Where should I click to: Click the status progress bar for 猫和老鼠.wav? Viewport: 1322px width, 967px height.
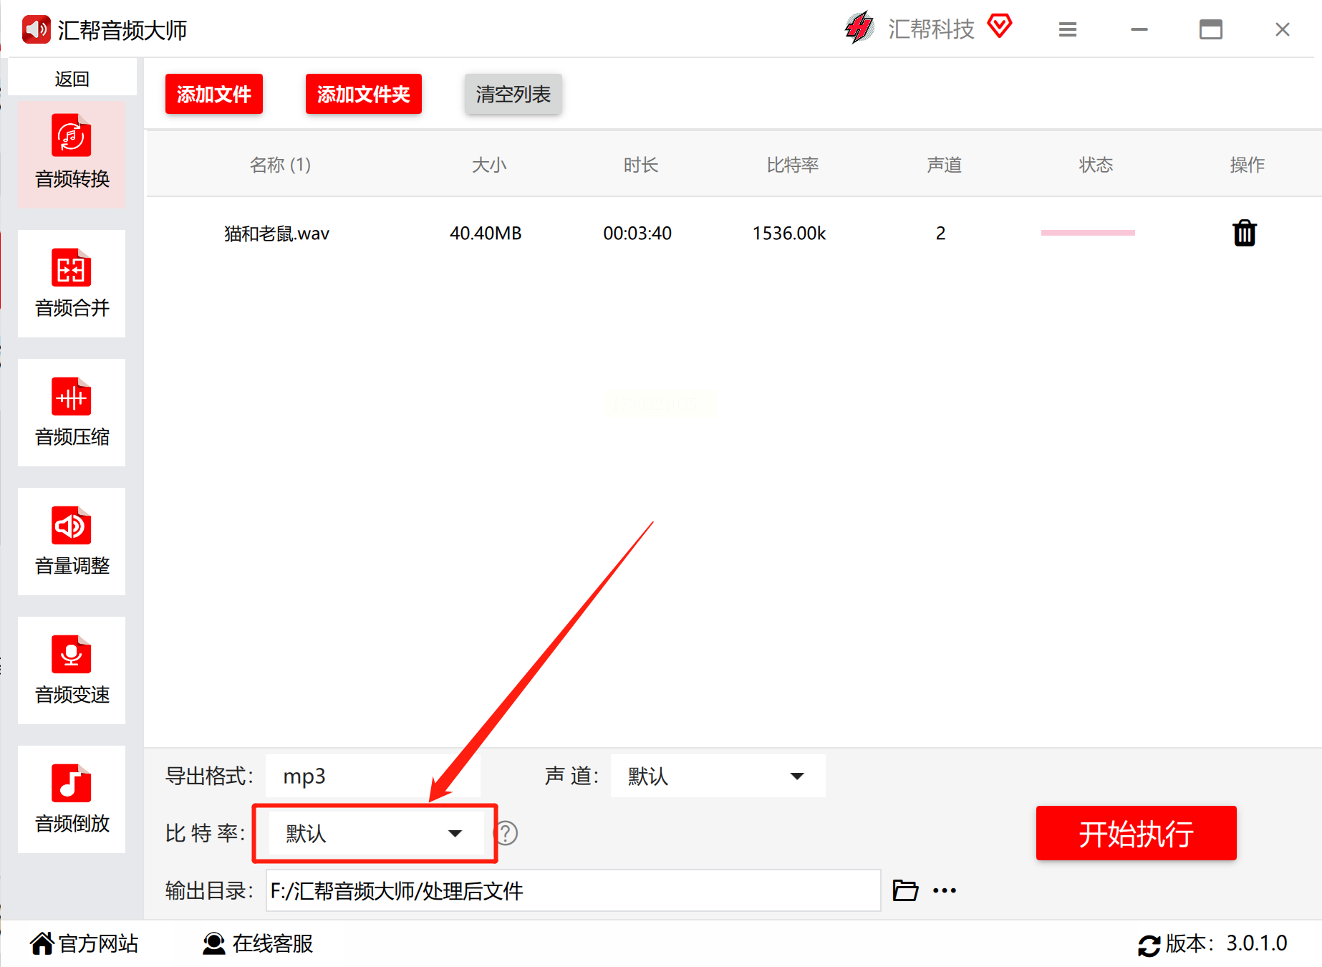click(x=1088, y=233)
